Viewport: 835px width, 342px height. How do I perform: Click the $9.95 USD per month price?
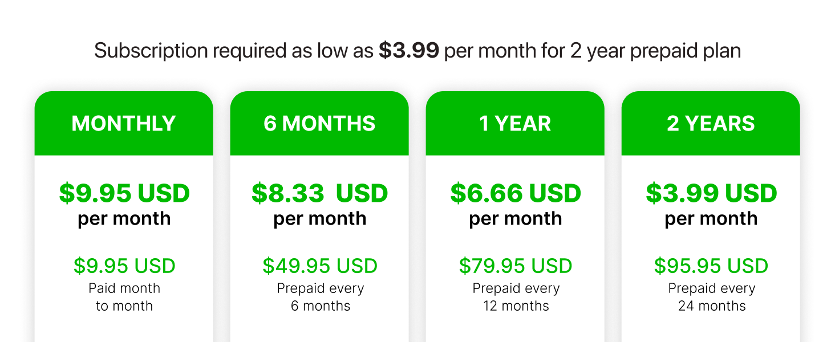tap(124, 194)
